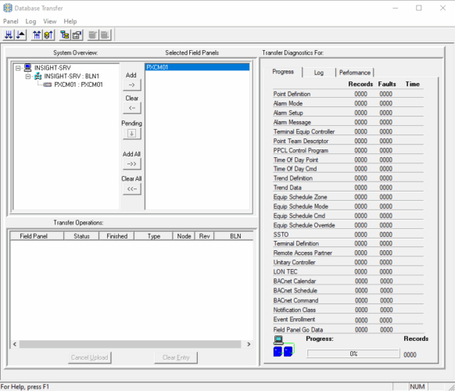This screenshot has width=455, height=391.
Task: Click the toolbar icon with blue down arrow and black triangle
Action: click(20, 35)
